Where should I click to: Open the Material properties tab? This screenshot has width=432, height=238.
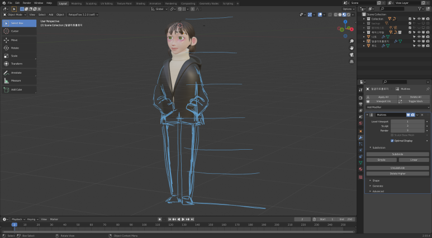click(360, 169)
